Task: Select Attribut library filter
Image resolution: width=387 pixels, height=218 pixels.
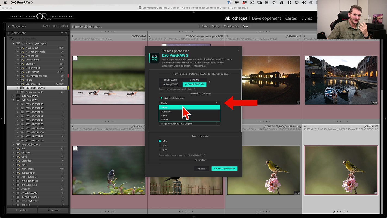Action: (x=216, y=26)
